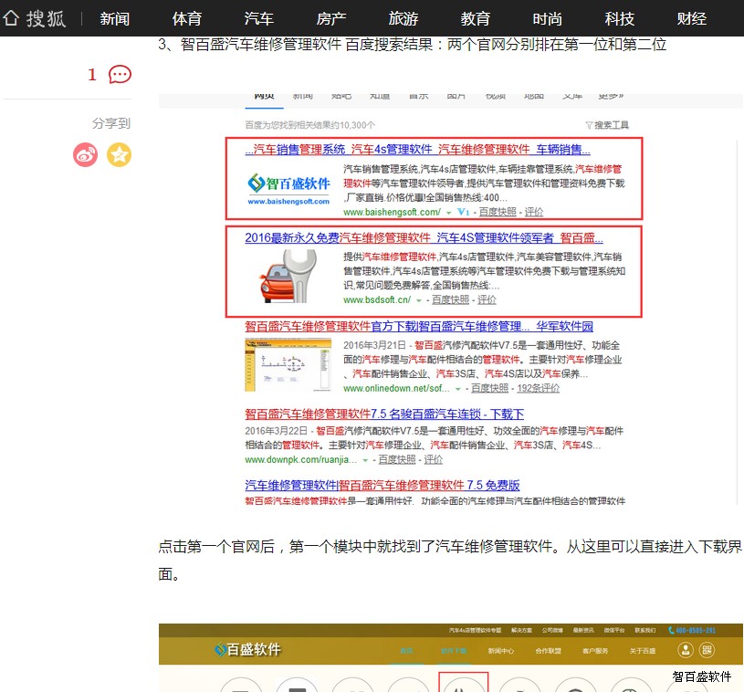This screenshot has height=692, width=744.
Task: Open the 时尚 channel in the top bar
Action: tap(548, 19)
